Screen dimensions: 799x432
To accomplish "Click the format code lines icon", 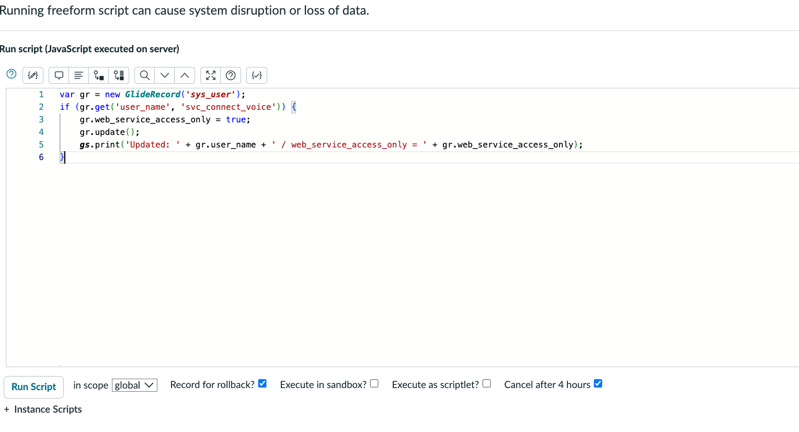I will [78, 75].
